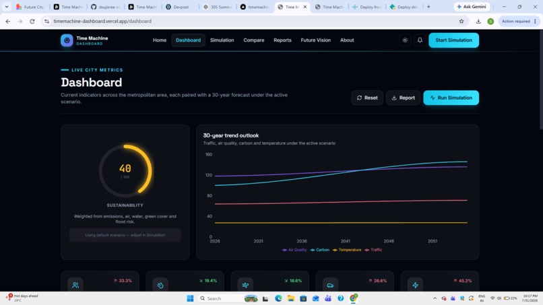
Task: Open Chrome from the taskbar
Action: 353,298
